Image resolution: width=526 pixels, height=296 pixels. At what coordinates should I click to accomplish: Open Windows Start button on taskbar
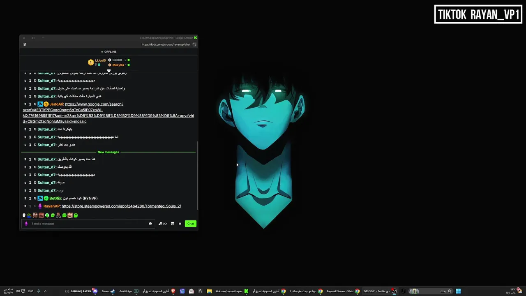pos(458,291)
